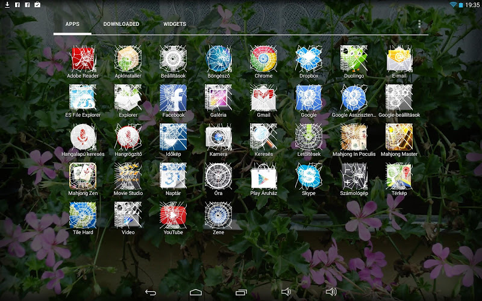Switch to the WIDGETS tab

click(x=175, y=24)
